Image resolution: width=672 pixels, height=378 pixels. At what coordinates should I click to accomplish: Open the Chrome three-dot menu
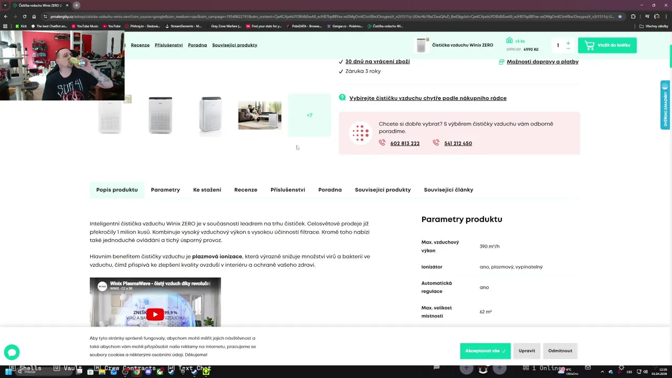[666, 16]
